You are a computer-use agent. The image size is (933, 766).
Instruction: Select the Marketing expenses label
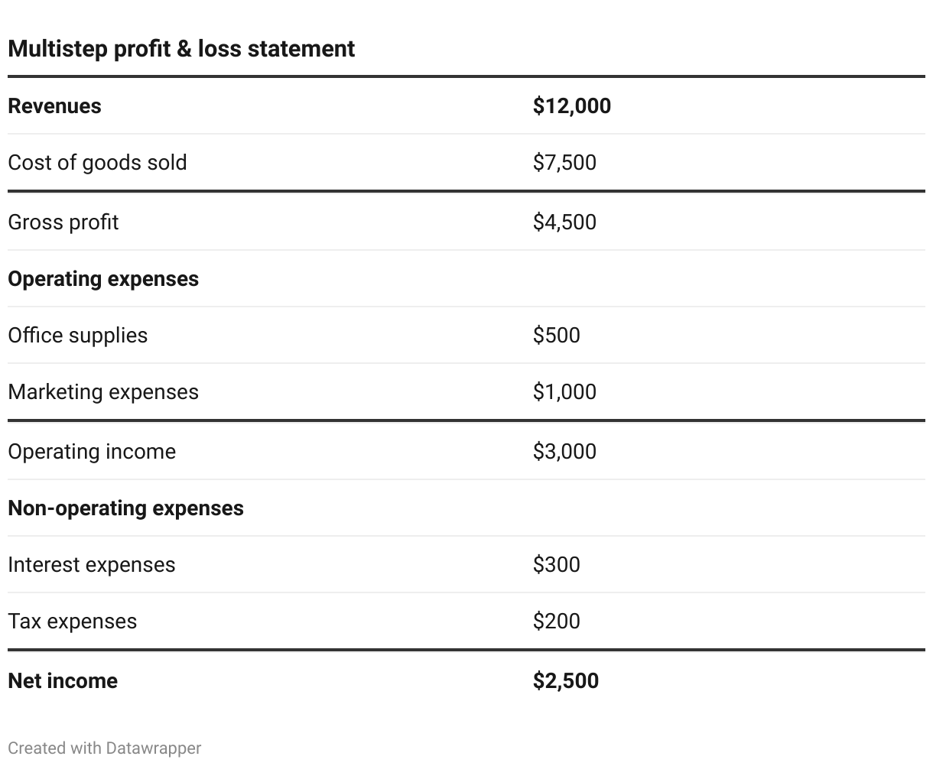click(103, 391)
